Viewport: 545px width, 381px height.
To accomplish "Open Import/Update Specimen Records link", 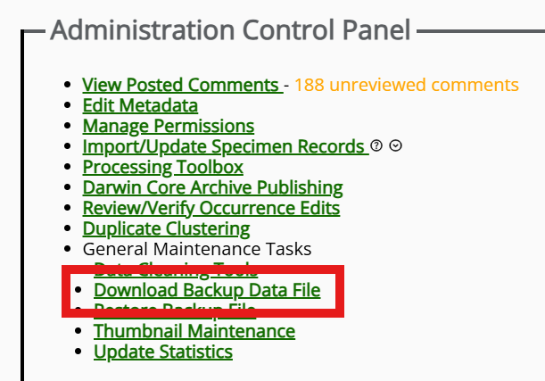I will click(x=224, y=147).
